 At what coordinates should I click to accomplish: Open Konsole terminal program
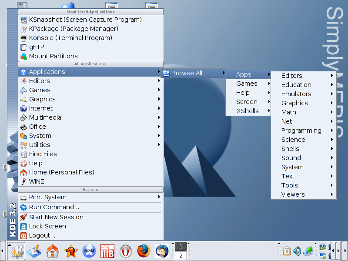pos(70,38)
